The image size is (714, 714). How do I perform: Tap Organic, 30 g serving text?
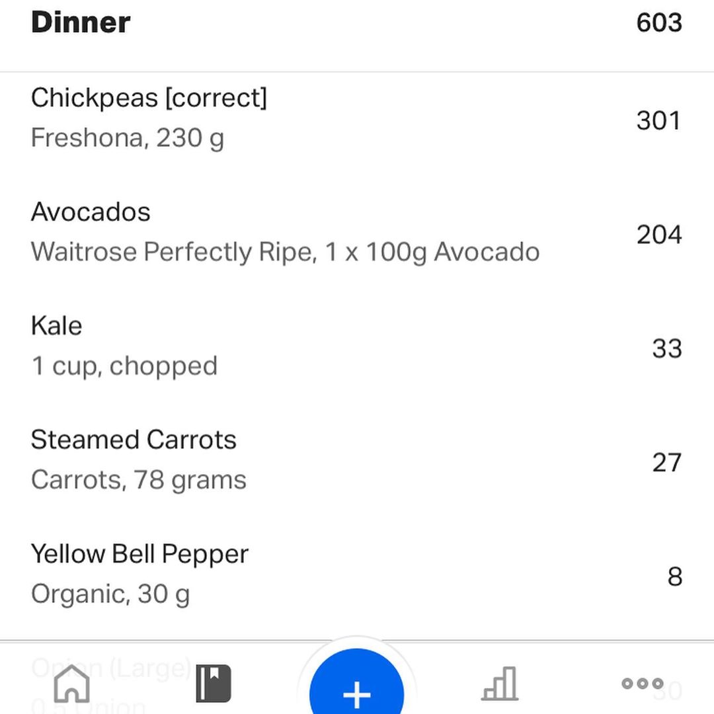110,594
